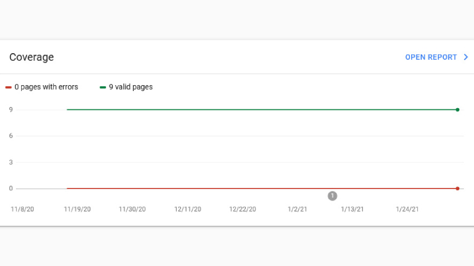Image resolution: width=474 pixels, height=266 pixels.
Task: Click the gray annotation marker numbered 1
Action: tap(332, 196)
